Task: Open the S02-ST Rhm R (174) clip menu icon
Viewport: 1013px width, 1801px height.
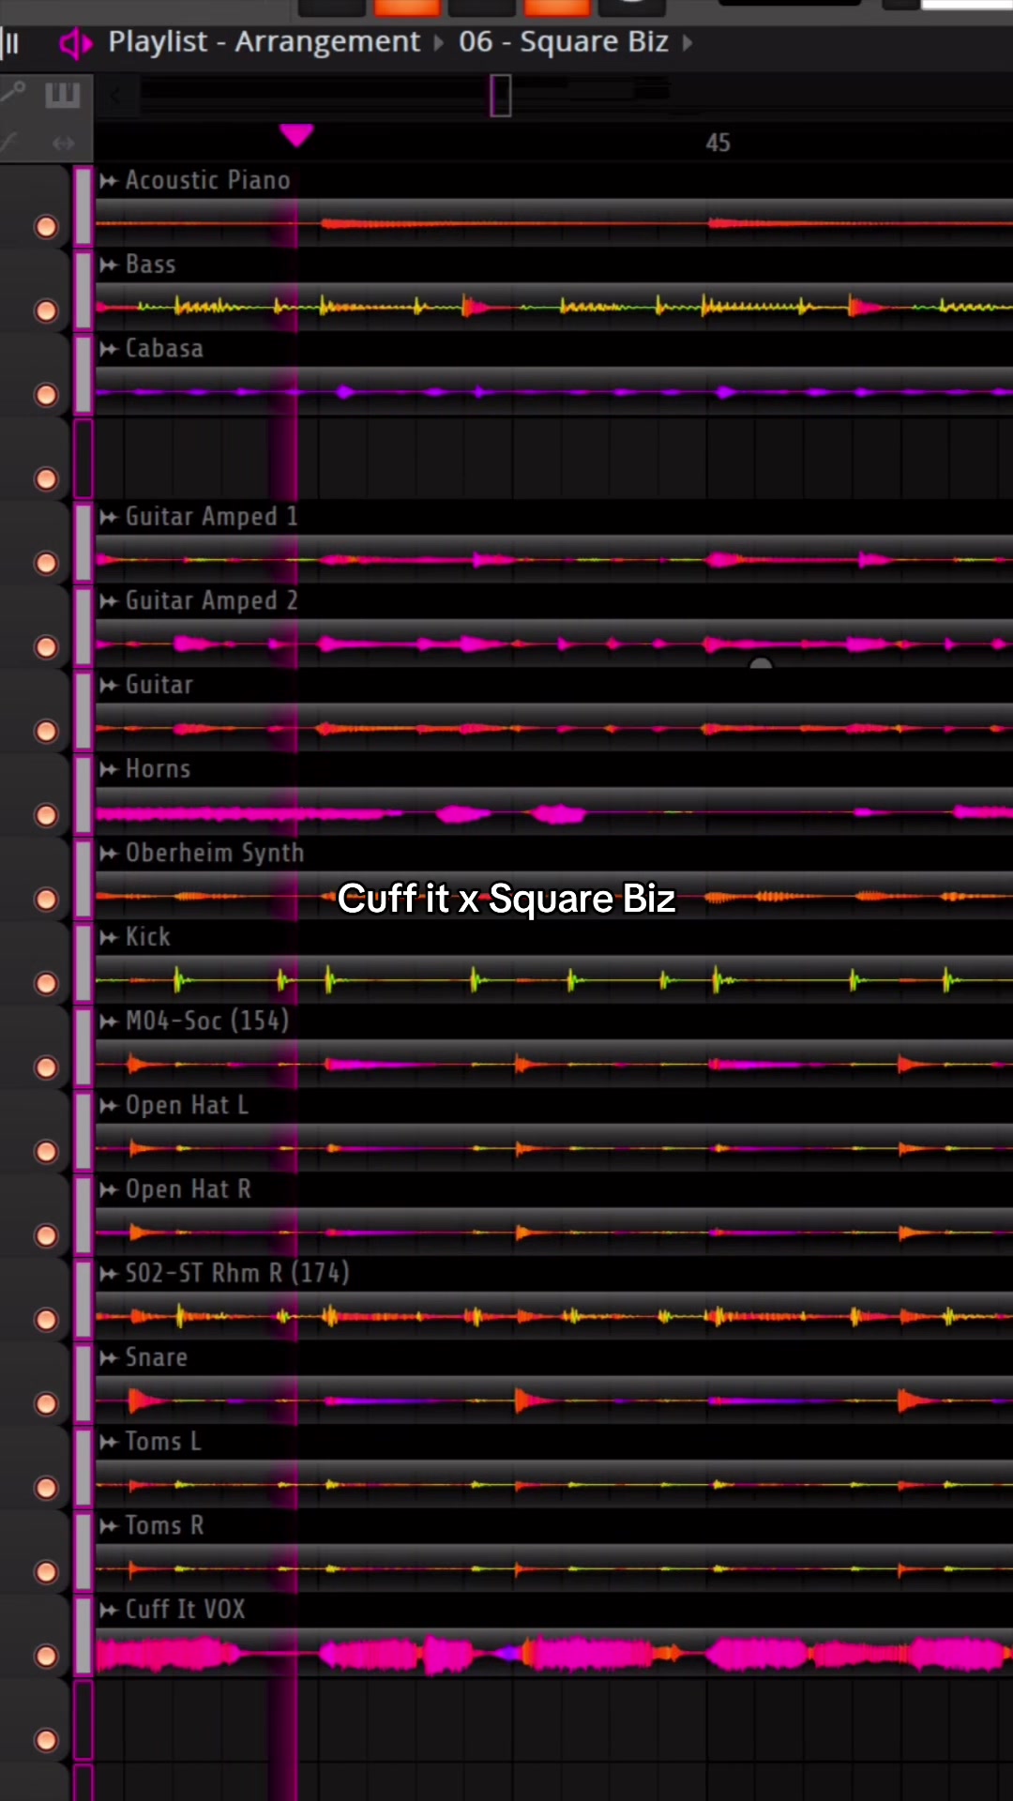Action: point(109,1274)
